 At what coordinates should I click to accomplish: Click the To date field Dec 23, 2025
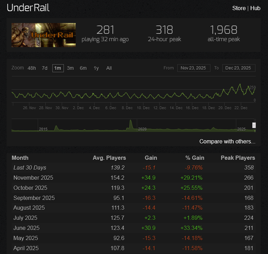point(239,68)
